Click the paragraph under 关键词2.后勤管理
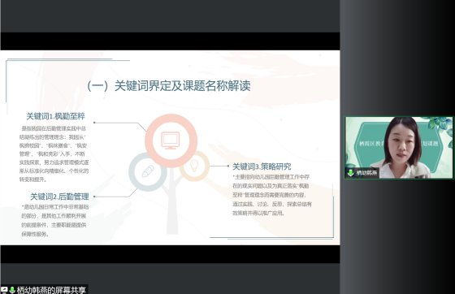This screenshot has height=294, width=455. 55,220
